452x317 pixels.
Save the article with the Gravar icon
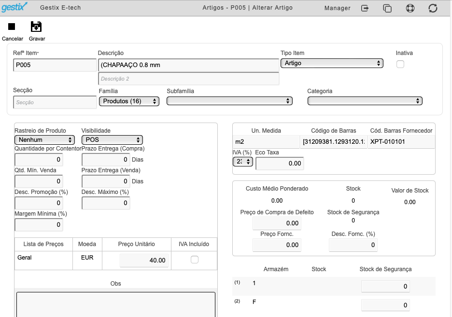tap(36, 27)
